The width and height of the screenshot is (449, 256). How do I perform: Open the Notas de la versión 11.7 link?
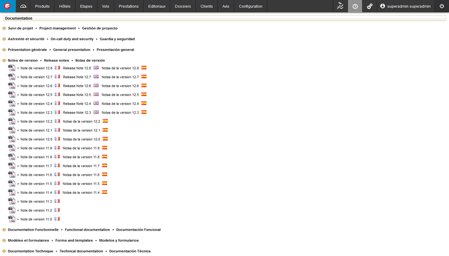[x=81, y=166]
